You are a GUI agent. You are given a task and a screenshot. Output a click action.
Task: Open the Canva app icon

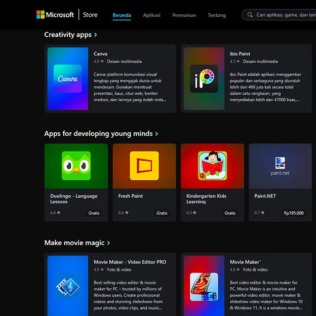tap(68, 79)
